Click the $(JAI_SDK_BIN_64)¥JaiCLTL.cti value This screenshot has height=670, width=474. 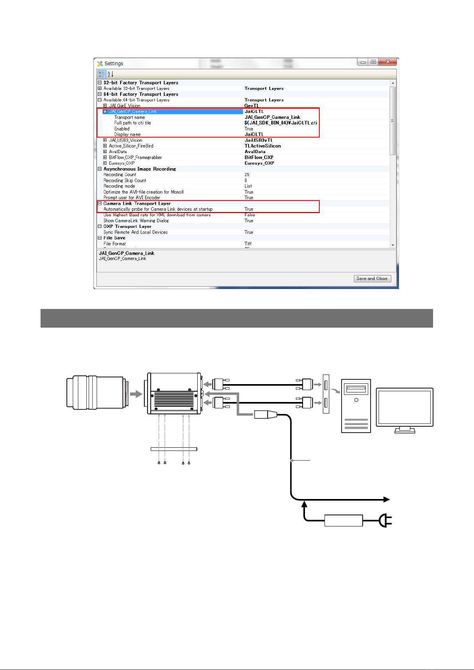(281, 123)
